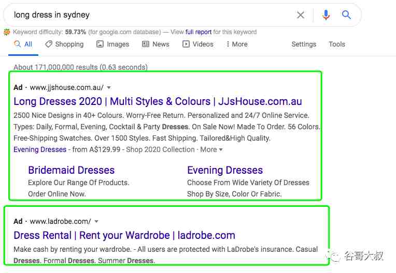The width and height of the screenshot is (396, 273).
Task: Expand the More dropdown in the JJsHouse ad
Action: [x=211, y=149]
